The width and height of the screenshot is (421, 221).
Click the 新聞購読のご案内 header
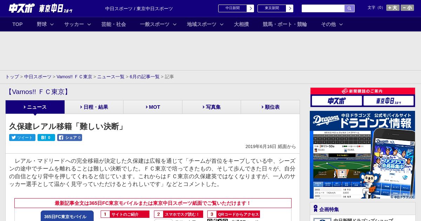click(363, 91)
